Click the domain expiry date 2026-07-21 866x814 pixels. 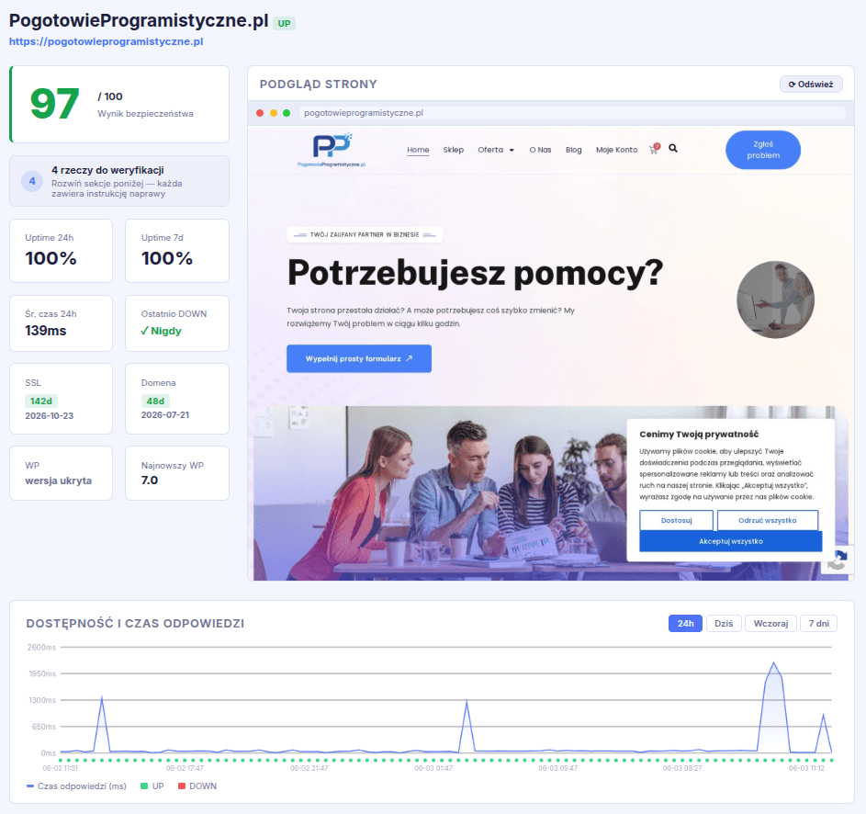pyautogui.click(x=165, y=415)
